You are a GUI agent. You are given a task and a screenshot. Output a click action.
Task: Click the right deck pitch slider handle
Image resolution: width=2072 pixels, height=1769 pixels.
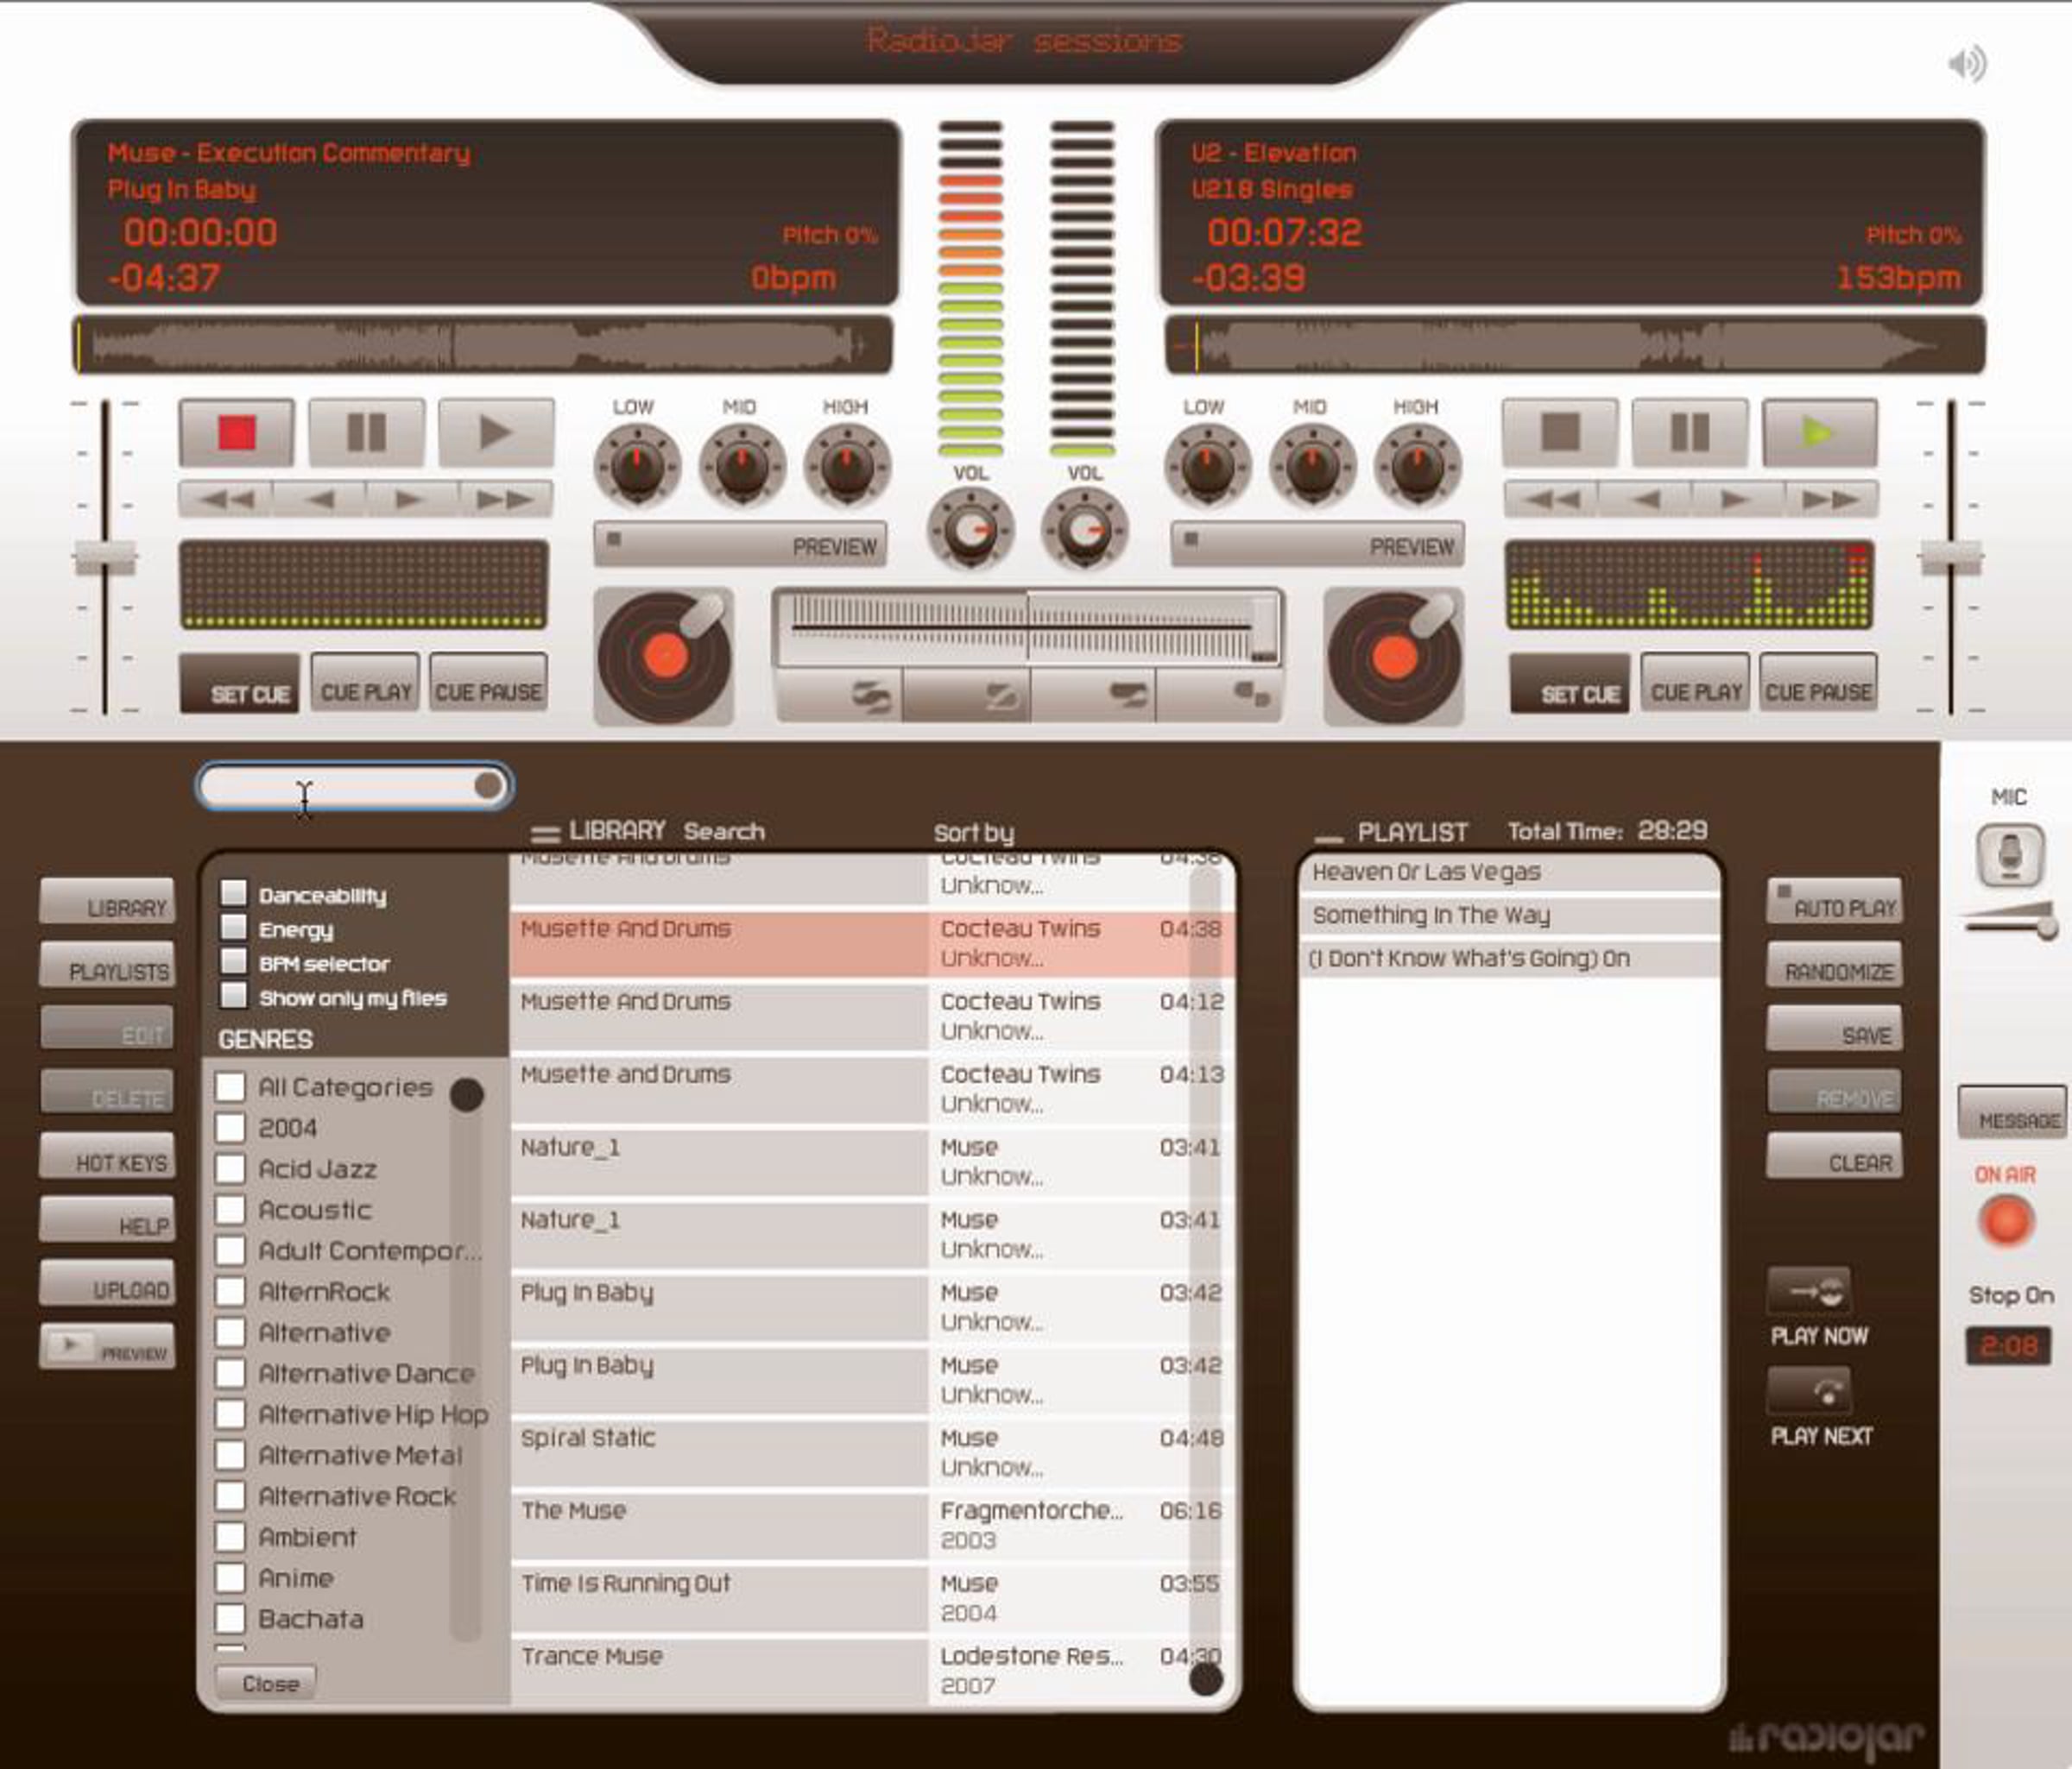(x=1950, y=557)
